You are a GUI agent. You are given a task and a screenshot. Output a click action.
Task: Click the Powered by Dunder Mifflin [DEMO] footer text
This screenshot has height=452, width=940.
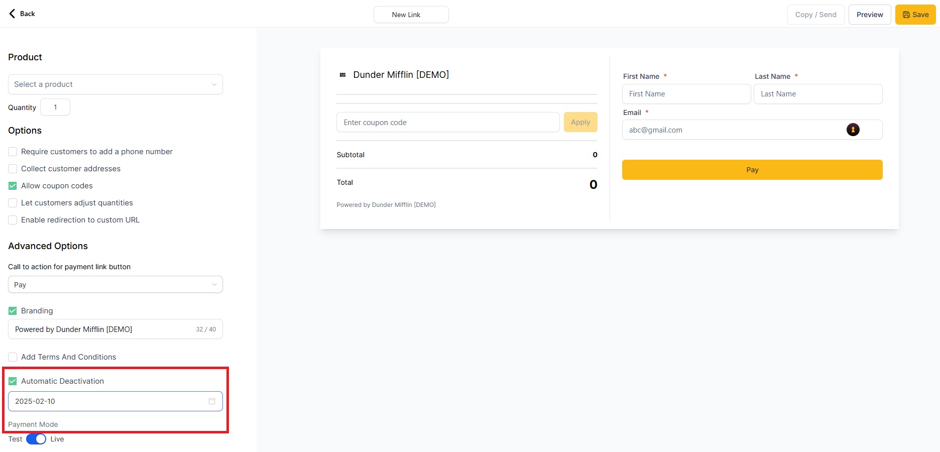386,205
